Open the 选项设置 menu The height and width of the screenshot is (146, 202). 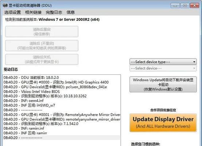[12, 12]
